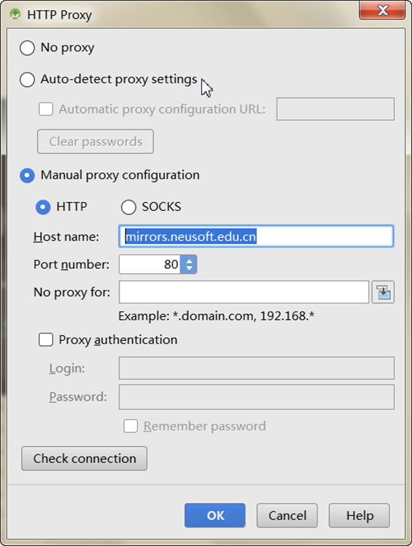Check Automatic proxy configuration URL
412x546 pixels.
coord(45,108)
